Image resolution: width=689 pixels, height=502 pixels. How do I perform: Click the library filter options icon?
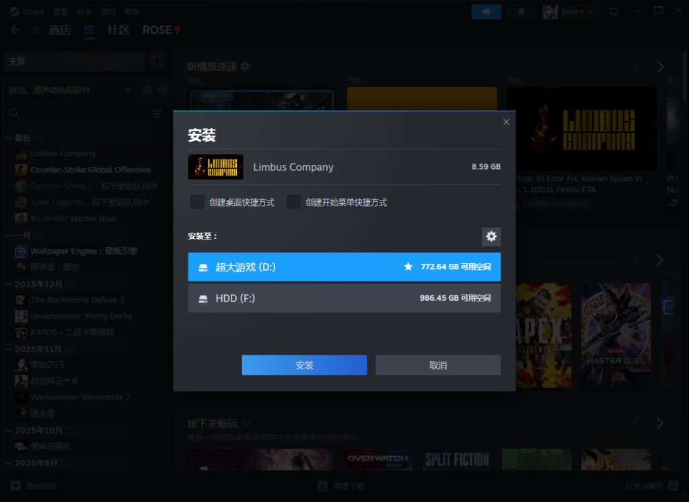157,113
